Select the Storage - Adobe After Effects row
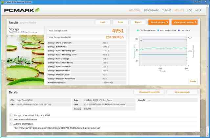 pos(87,63)
